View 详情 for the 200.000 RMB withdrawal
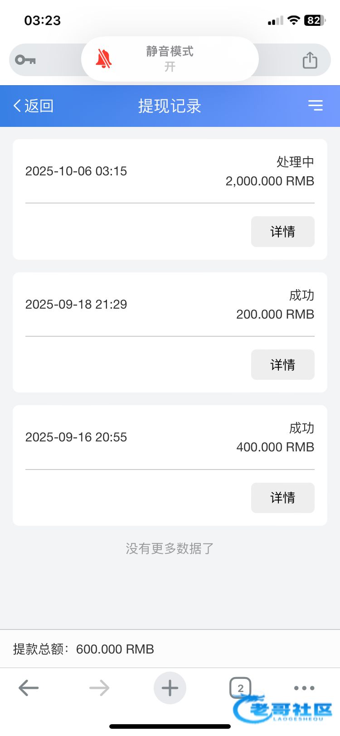 point(282,365)
